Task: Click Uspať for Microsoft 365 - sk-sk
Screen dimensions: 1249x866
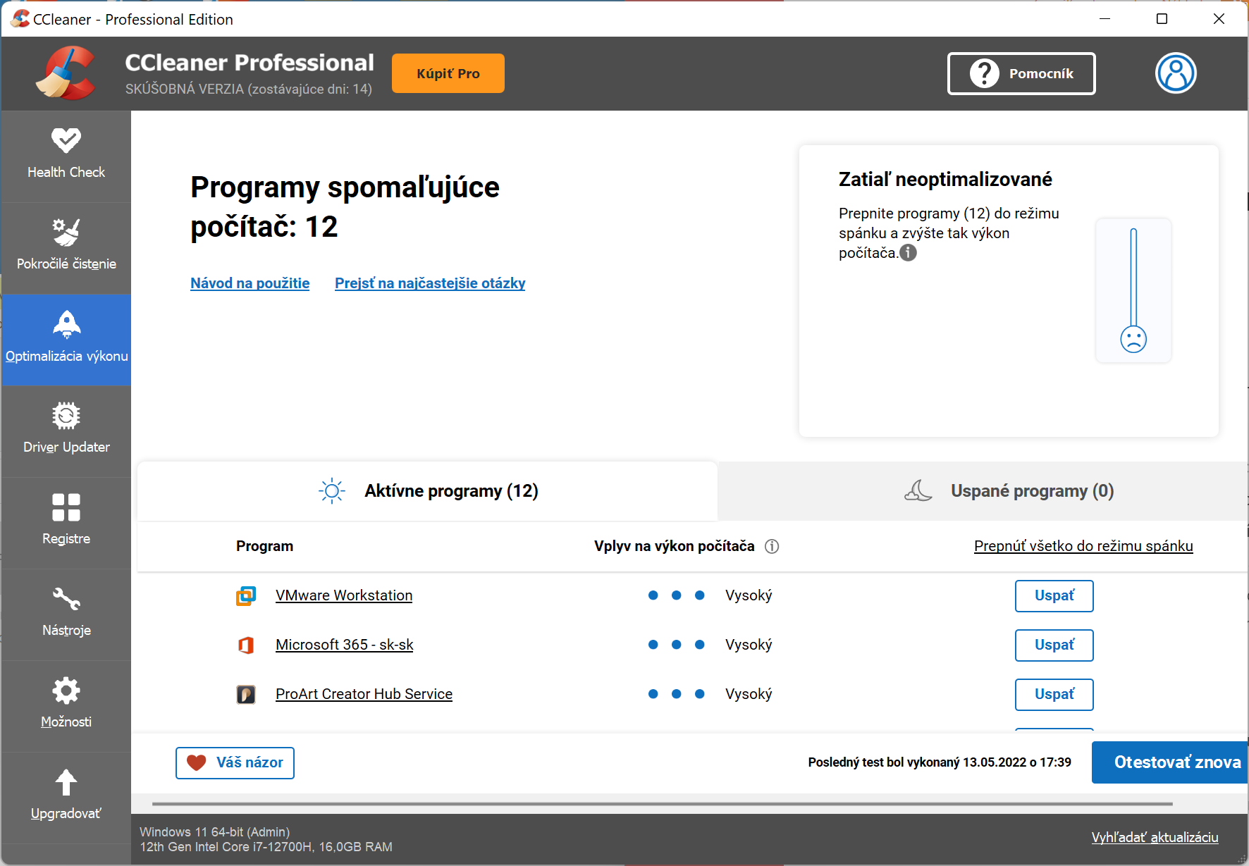Action: [1054, 645]
